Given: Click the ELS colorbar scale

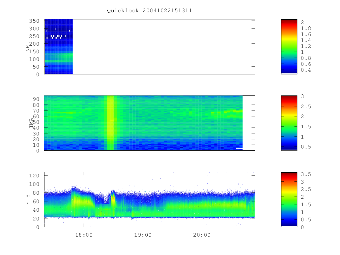Looking at the screenshot, I should coord(289,199).
